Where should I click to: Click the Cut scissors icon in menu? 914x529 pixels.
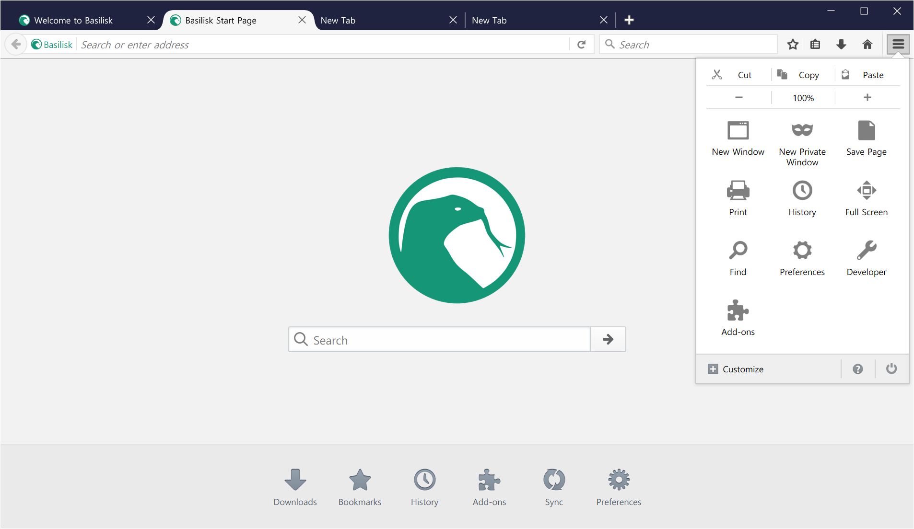[717, 75]
